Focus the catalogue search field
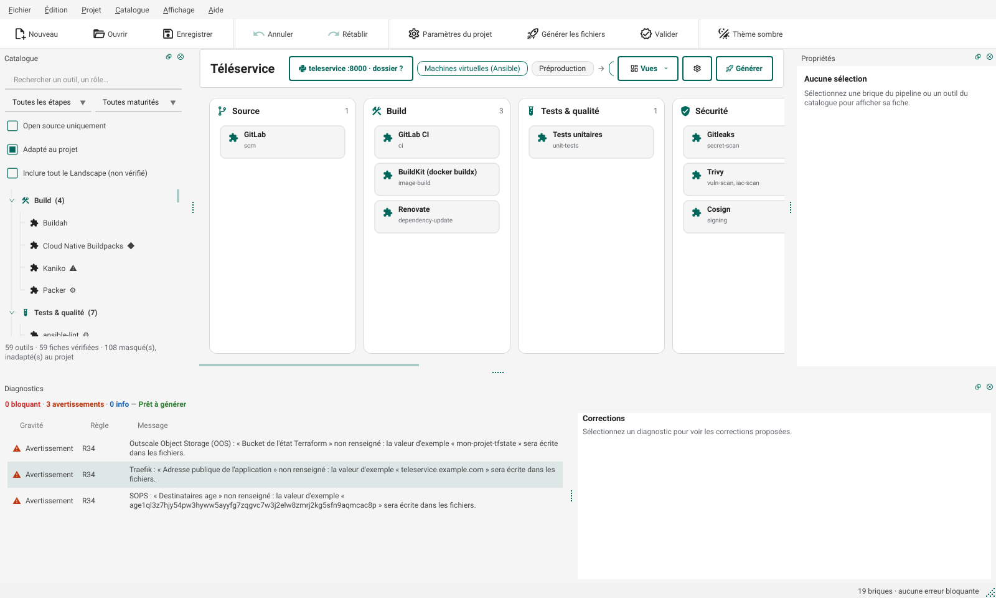Viewport: 996px width, 598px height. pyautogui.click(x=94, y=80)
